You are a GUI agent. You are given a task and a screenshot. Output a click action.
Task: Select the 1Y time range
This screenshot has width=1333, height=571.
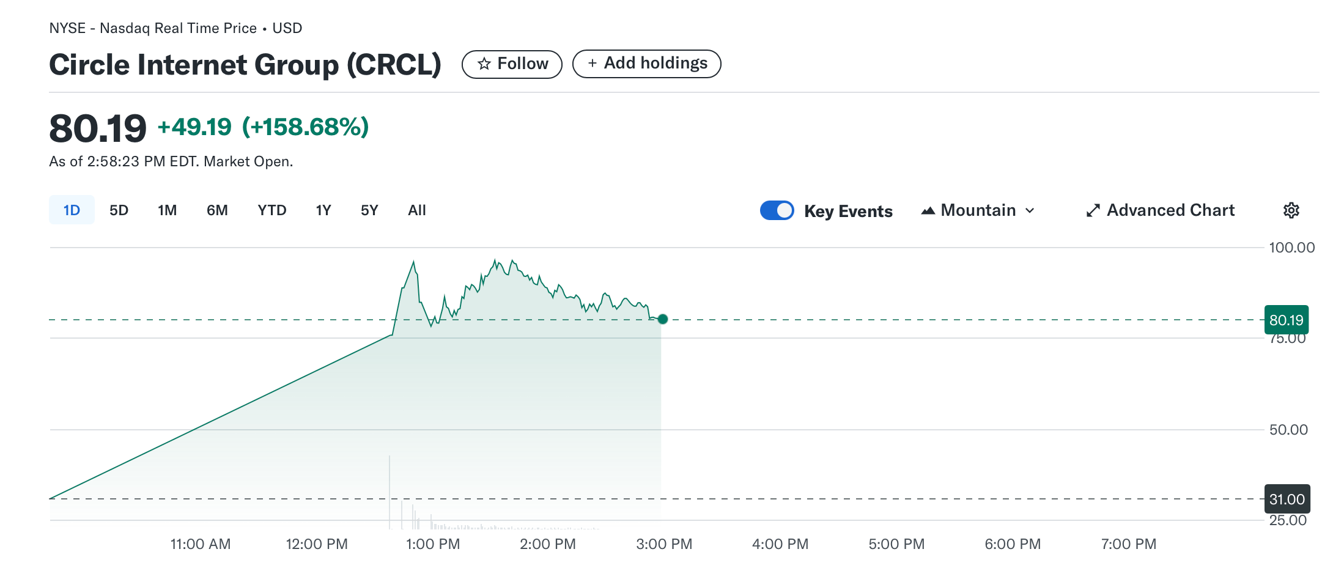tap(323, 210)
